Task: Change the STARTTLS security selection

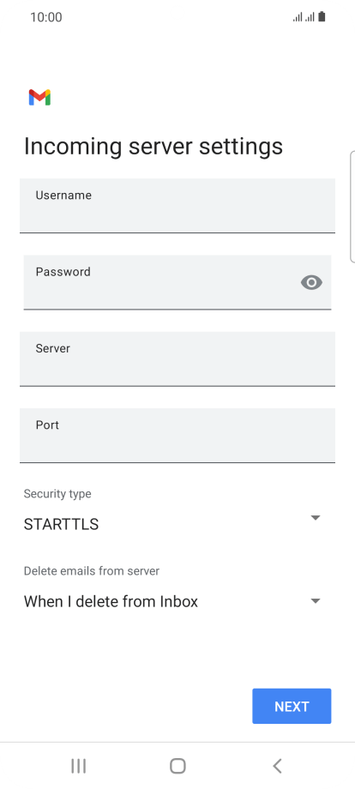Action: [62, 524]
